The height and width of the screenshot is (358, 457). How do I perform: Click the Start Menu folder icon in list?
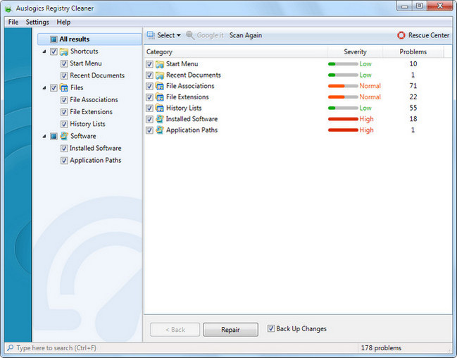tap(159, 64)
